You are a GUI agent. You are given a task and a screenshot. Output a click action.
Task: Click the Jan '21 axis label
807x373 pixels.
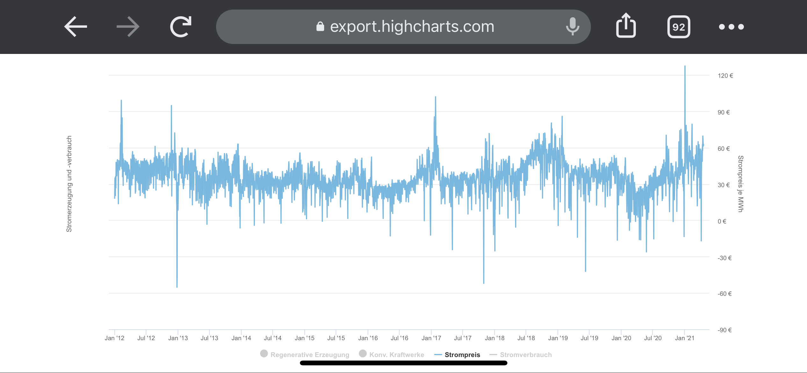pyautogui.click(x=684, y=338)
